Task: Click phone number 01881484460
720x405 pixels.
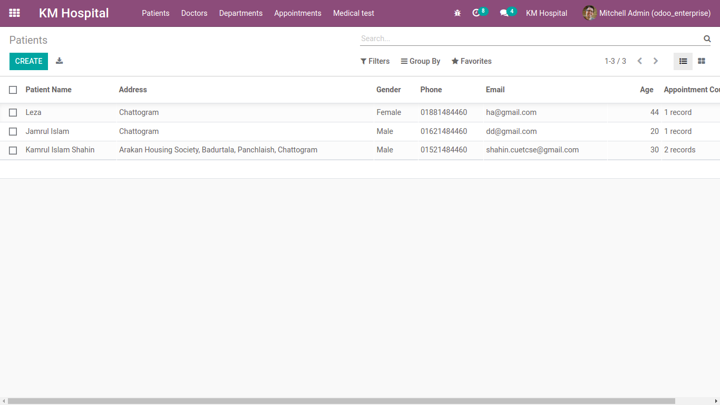Action: (x=444, y=112)
